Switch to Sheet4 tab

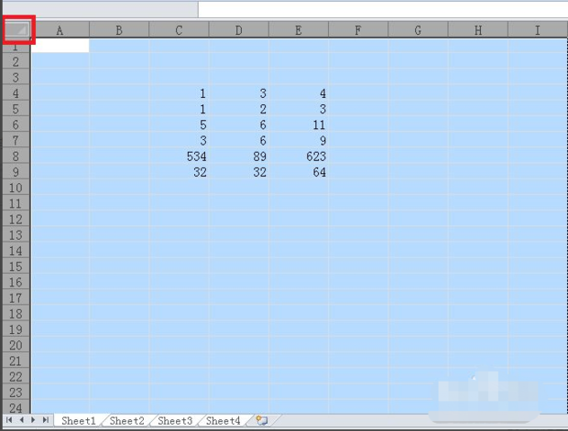[x=224, y=421]
